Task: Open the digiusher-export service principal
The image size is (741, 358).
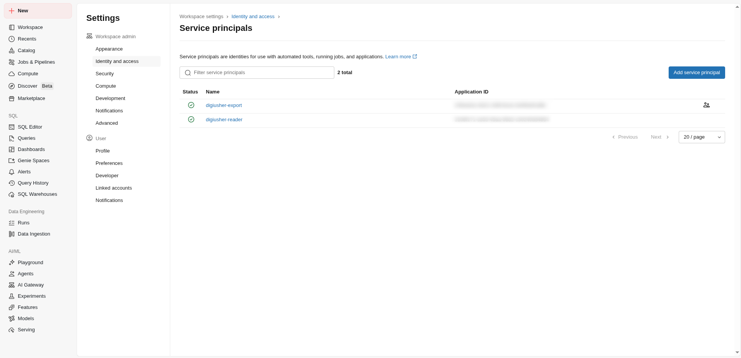Action: (224, 105)
